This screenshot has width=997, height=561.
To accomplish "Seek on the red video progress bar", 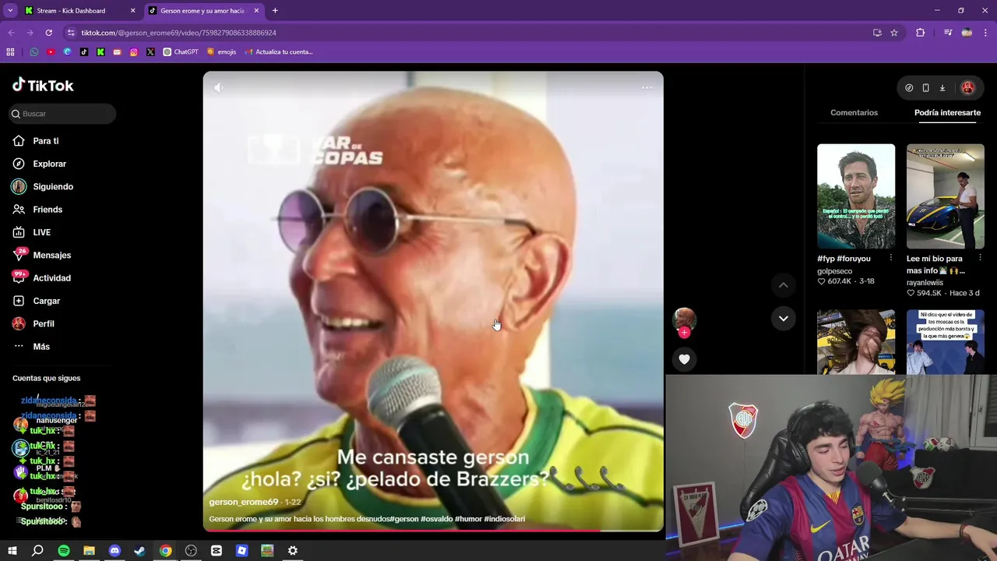I will pos(433,531).
